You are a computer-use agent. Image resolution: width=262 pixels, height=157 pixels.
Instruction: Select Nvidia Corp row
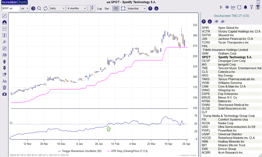(x=232, y=123)
